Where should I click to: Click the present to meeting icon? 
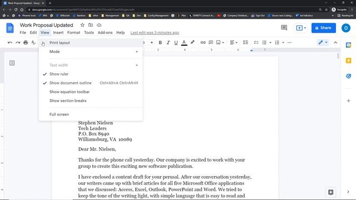(x=299, y=28)
